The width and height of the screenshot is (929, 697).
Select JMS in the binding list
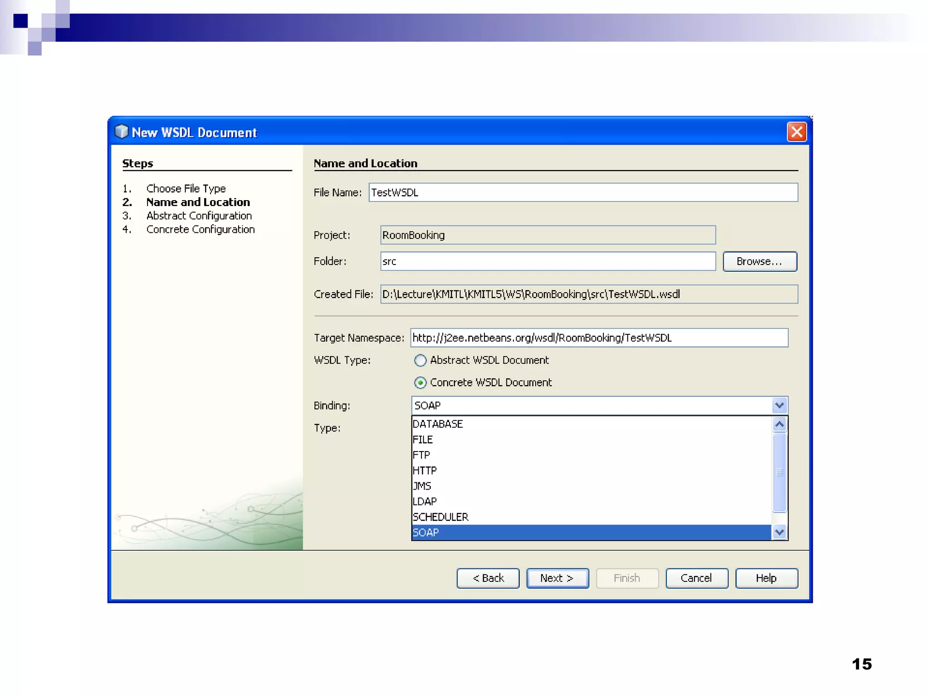pos(422,486)
